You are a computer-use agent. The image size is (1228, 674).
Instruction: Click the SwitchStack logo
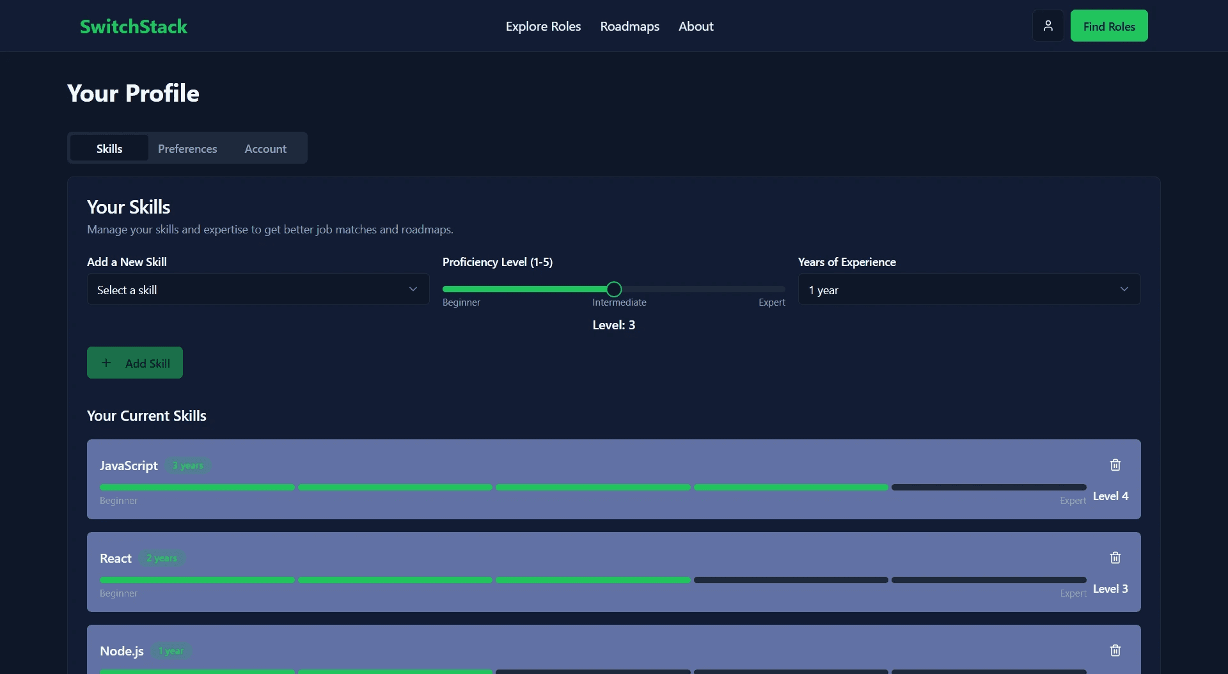pyautogui.click(x=133, y=26)
